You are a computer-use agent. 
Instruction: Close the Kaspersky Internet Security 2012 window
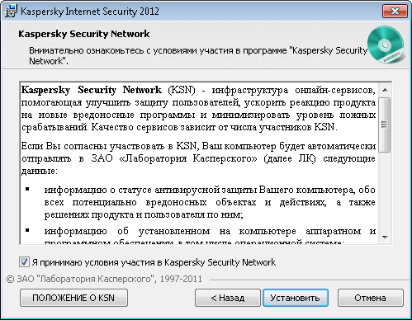(x=395, y=12)
